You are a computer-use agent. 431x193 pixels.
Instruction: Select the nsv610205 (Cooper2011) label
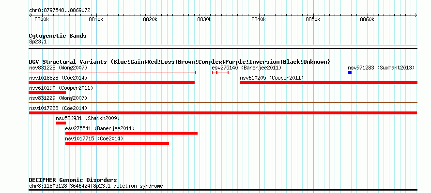tap(272, 78)
